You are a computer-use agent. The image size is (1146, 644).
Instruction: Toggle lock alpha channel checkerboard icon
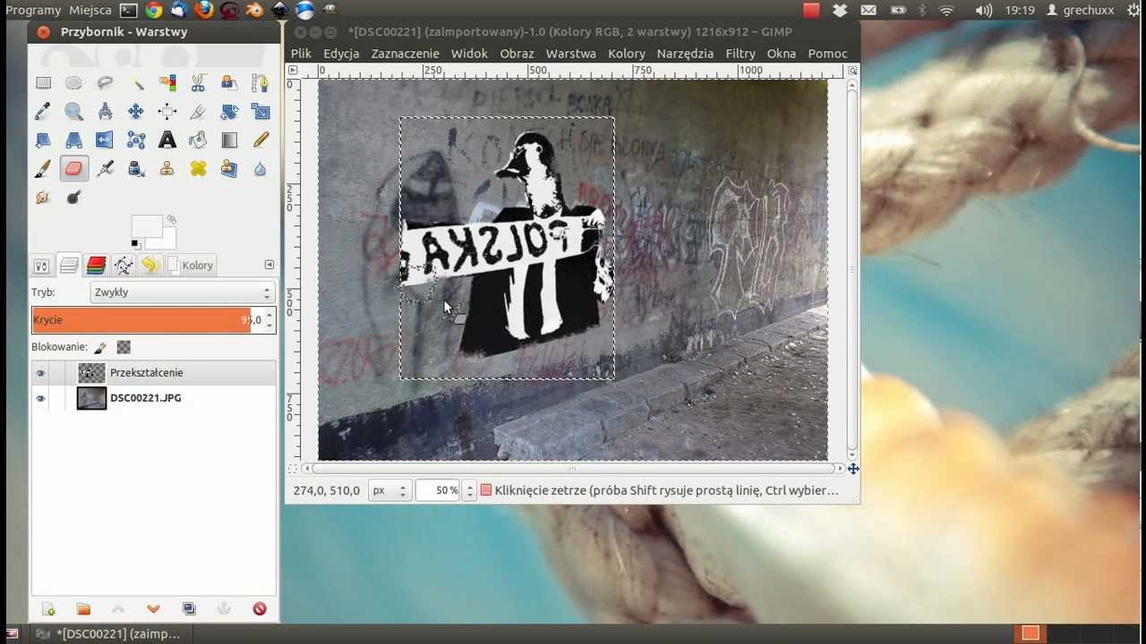pyautogui.click(x=124, y=347)
